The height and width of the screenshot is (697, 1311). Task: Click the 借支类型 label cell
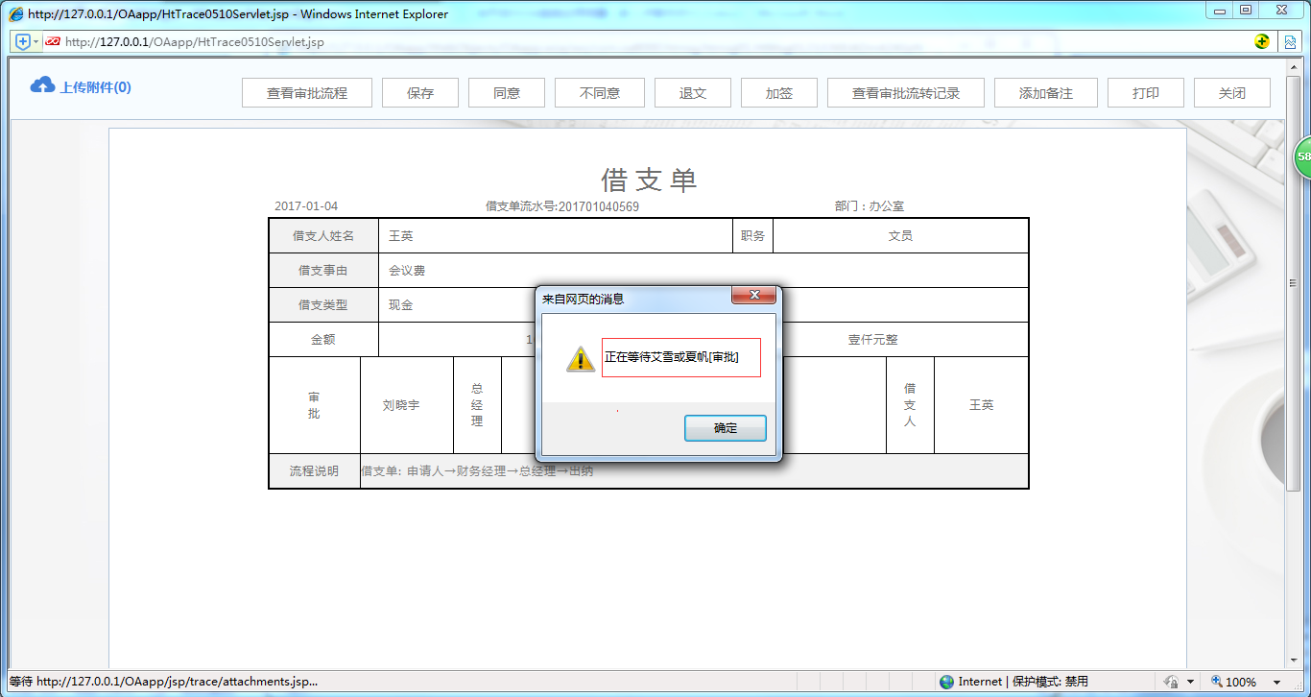[323, 305]
